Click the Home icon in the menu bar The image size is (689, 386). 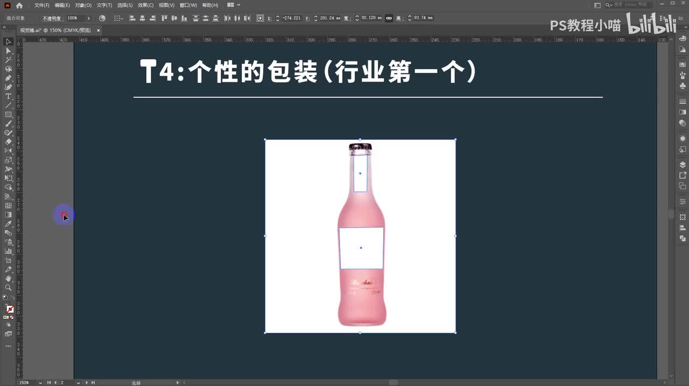19,5
